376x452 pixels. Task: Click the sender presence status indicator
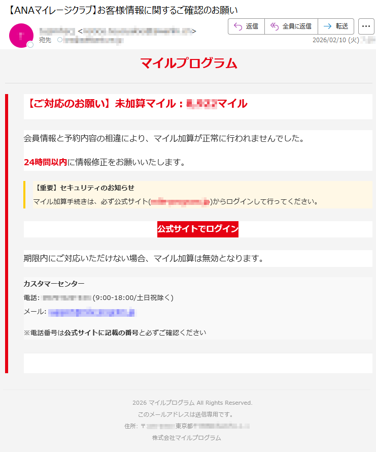tap(30, 45)
